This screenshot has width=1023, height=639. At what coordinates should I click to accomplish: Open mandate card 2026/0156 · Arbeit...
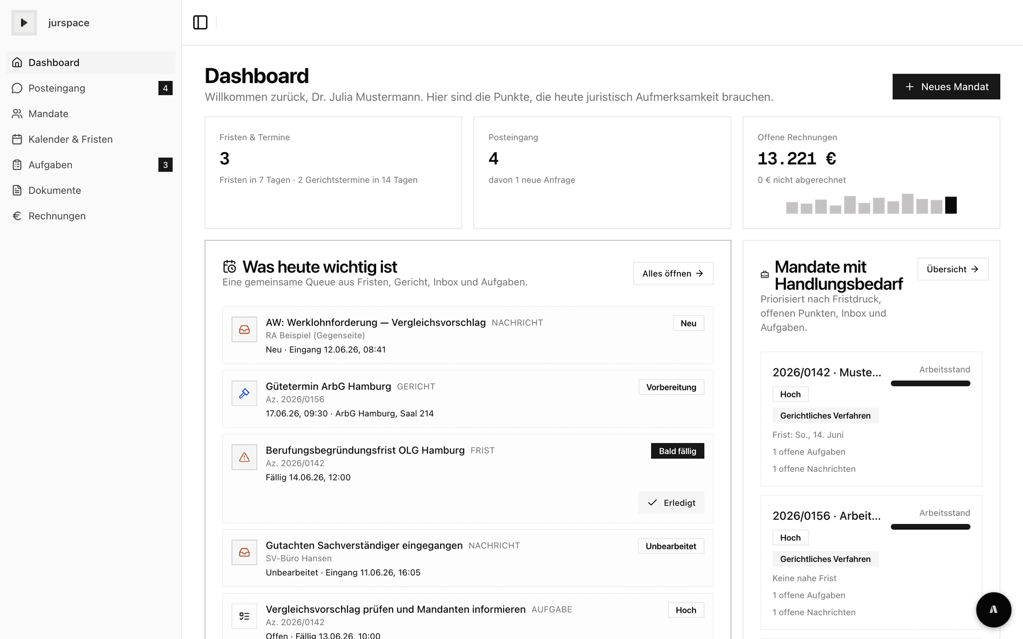coord(871,562)
